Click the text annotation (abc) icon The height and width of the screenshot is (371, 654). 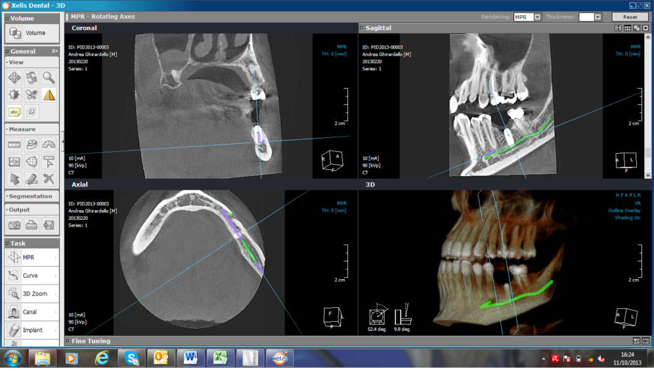(14, 112)
